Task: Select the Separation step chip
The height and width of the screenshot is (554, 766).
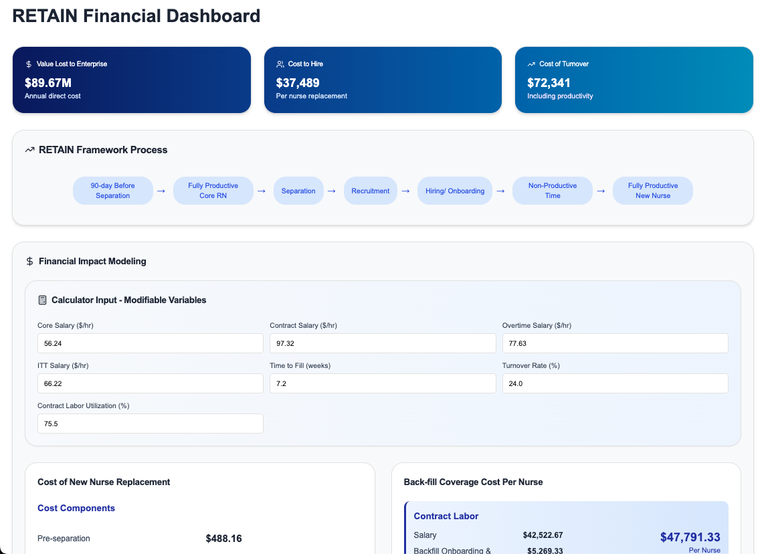Action: [298, 190]
